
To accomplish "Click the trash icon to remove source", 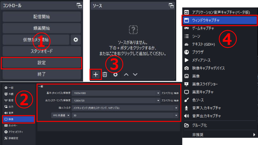I will (x=105, y=75).
